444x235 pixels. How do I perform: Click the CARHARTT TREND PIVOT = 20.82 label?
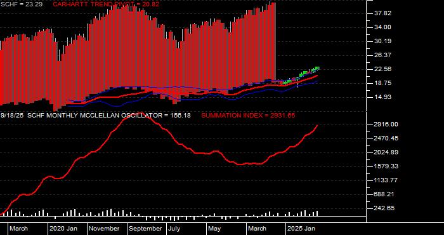pyautogui.click(x=106, y=4)
